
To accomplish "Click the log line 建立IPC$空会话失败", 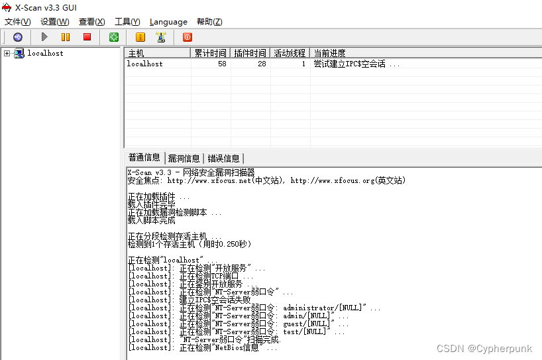I will [x=190, y=300].
